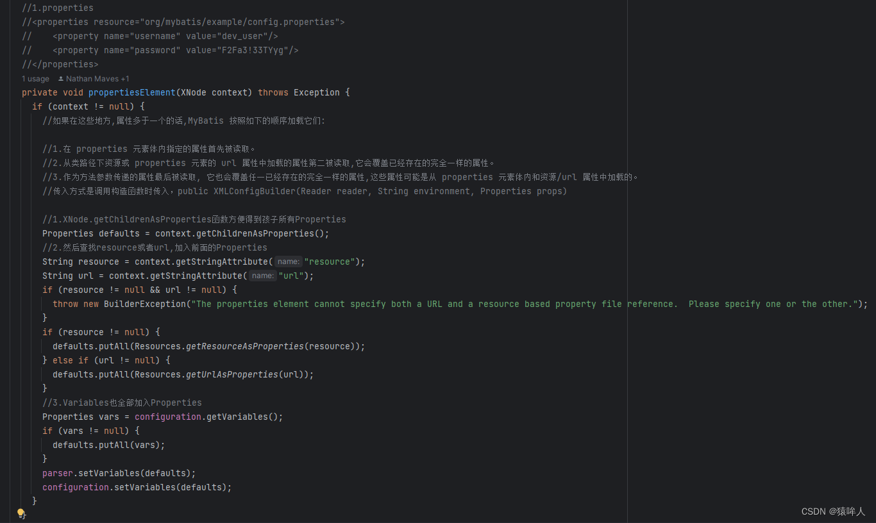Click the "url" string literal argument

click(x=291, y=276)
